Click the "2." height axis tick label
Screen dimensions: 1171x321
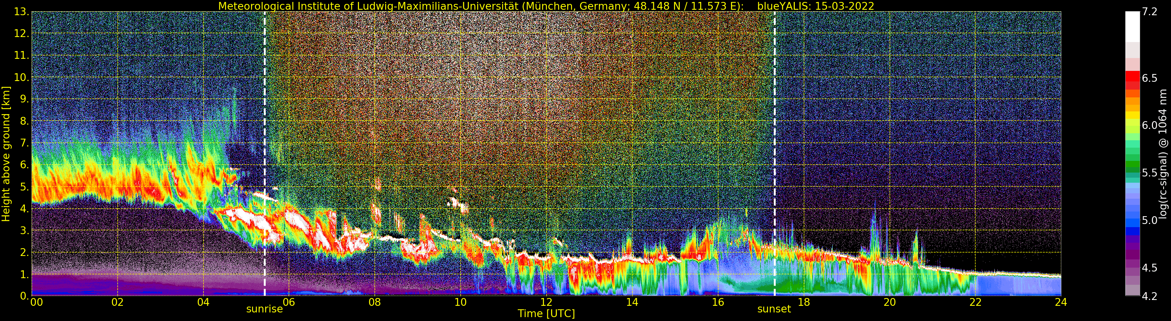(x=25, y=252)
